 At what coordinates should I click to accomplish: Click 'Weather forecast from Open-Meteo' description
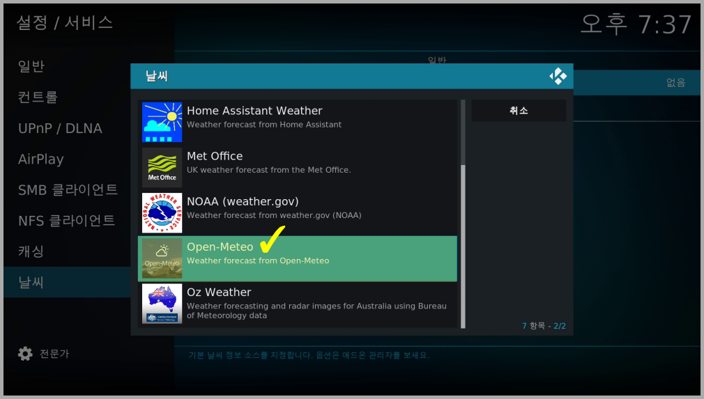pyautogui.click(x=258, y=260)
